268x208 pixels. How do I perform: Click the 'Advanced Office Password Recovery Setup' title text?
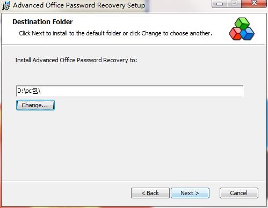pyautogui.click(x=79, y=5)
